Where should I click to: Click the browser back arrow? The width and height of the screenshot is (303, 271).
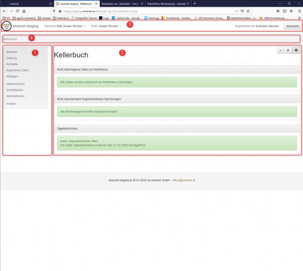[5, 11]
